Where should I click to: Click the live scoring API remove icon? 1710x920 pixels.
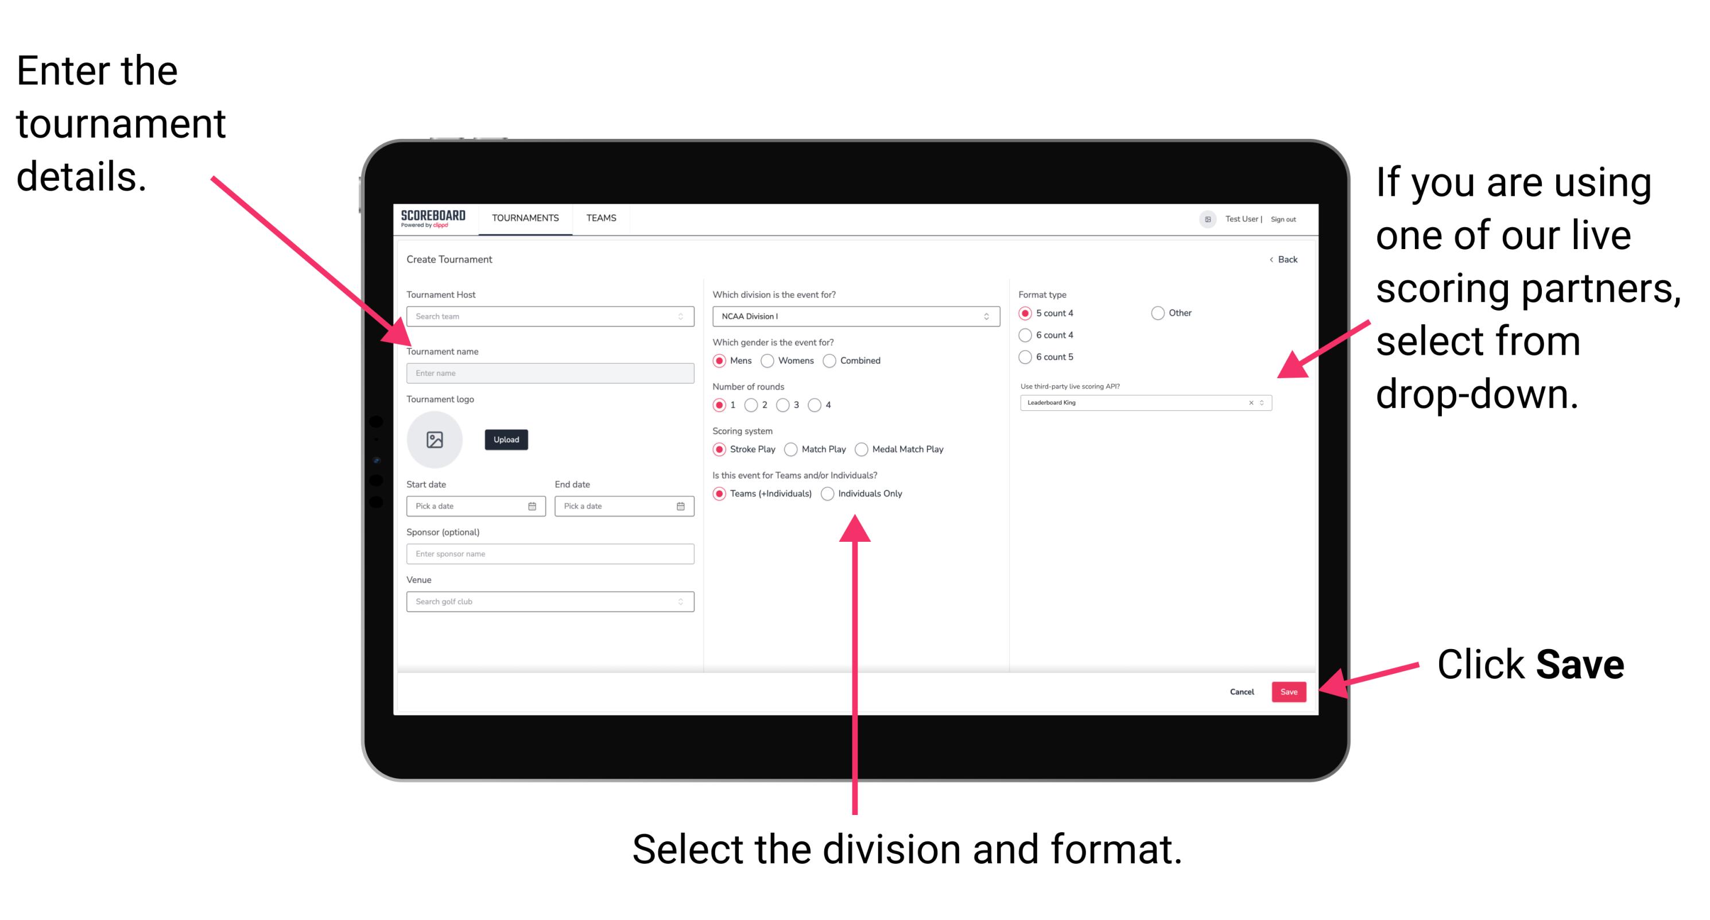(1248, 403)
